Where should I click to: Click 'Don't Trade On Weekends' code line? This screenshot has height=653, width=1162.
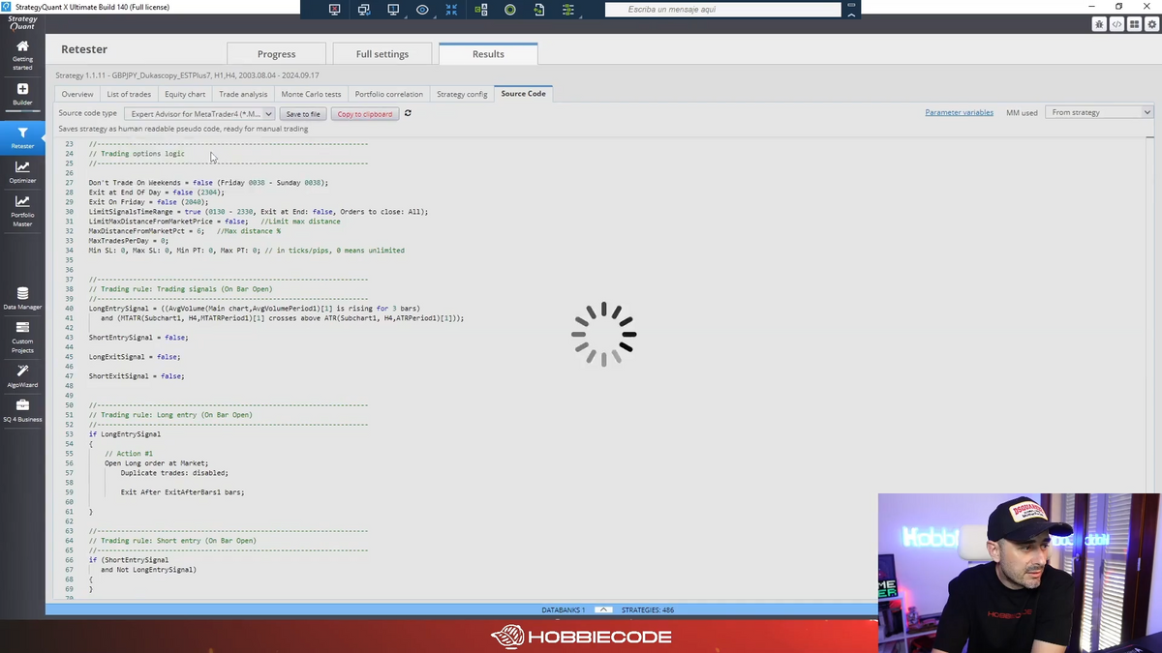[x=208, y=183]
